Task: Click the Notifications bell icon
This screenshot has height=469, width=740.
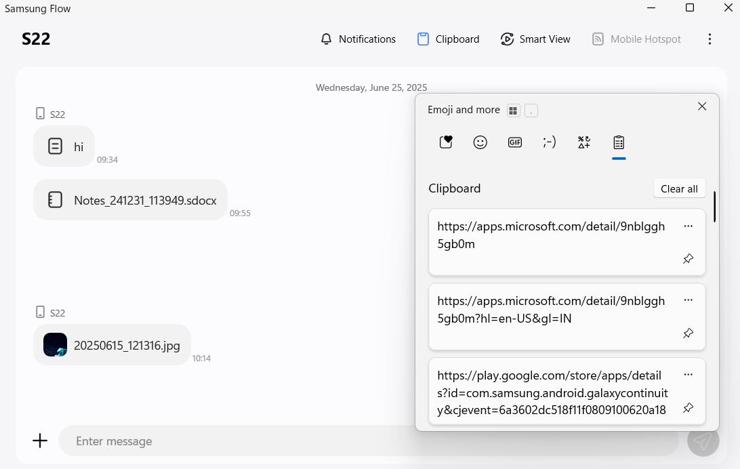Action: click(x=325, y=39)
